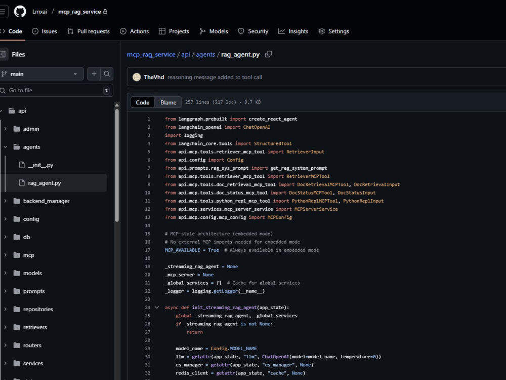Screen dimensions: 506x380
Task: Expand the services folder chevron
Action: tap(6, 363)
